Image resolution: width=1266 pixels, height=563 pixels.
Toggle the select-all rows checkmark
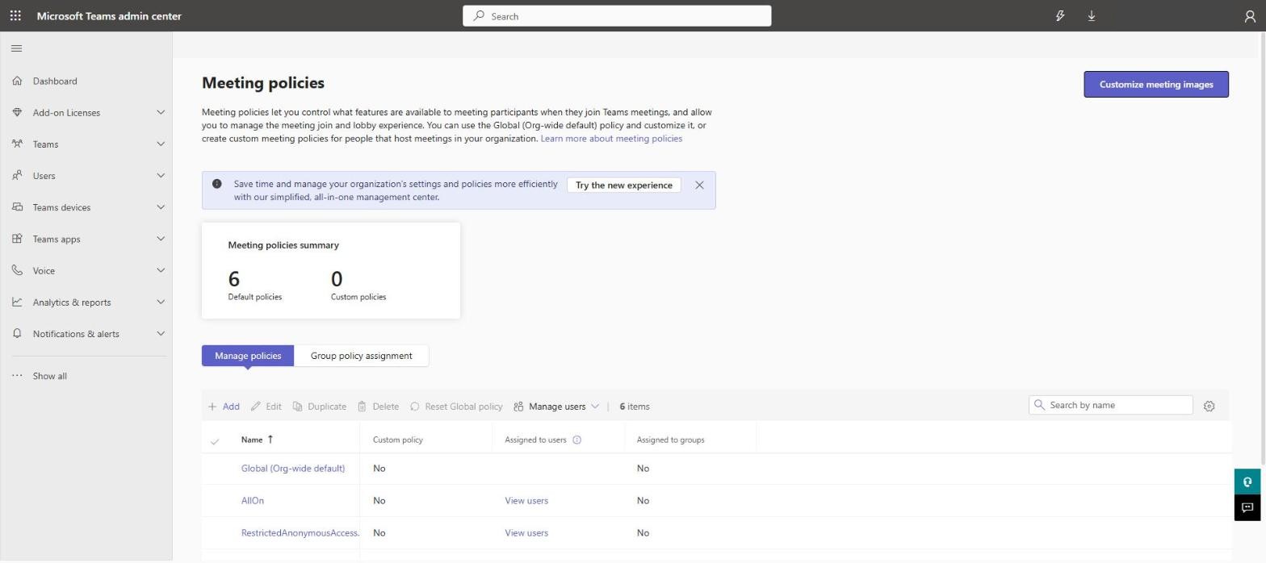tap(215, 440)
